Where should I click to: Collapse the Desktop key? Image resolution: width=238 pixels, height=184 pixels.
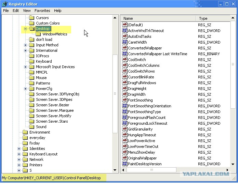25,29
